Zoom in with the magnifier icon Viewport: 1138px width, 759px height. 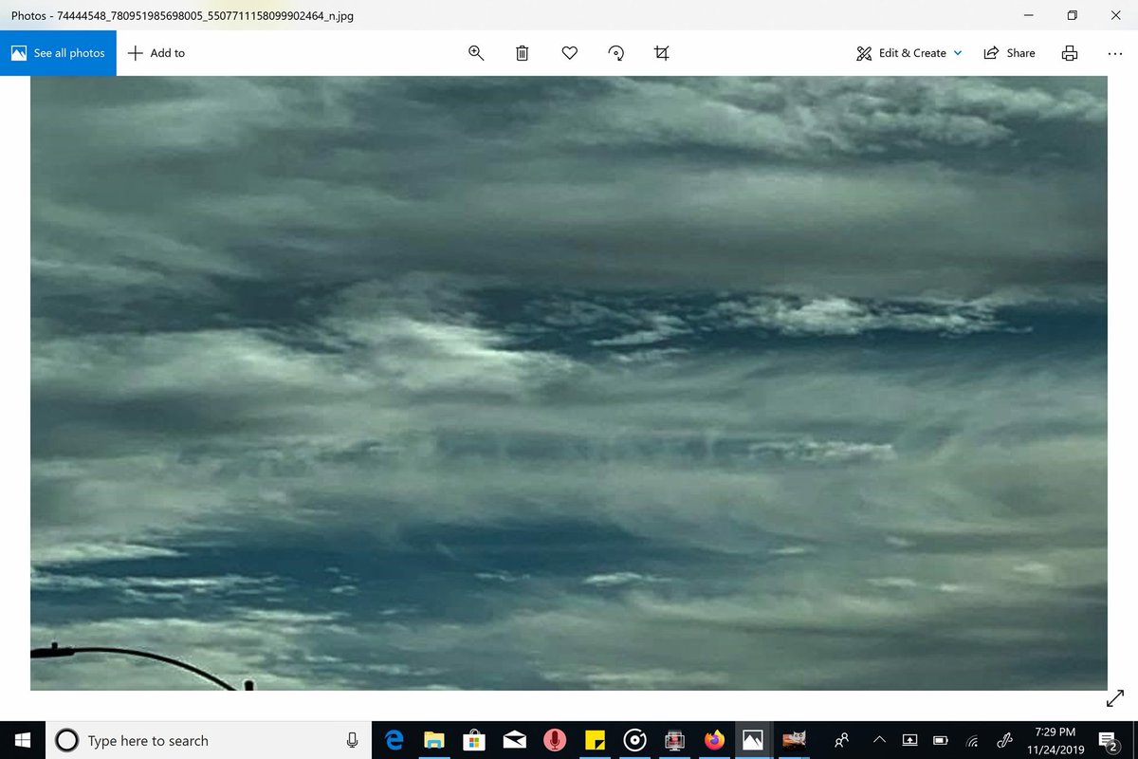[476, 53]
